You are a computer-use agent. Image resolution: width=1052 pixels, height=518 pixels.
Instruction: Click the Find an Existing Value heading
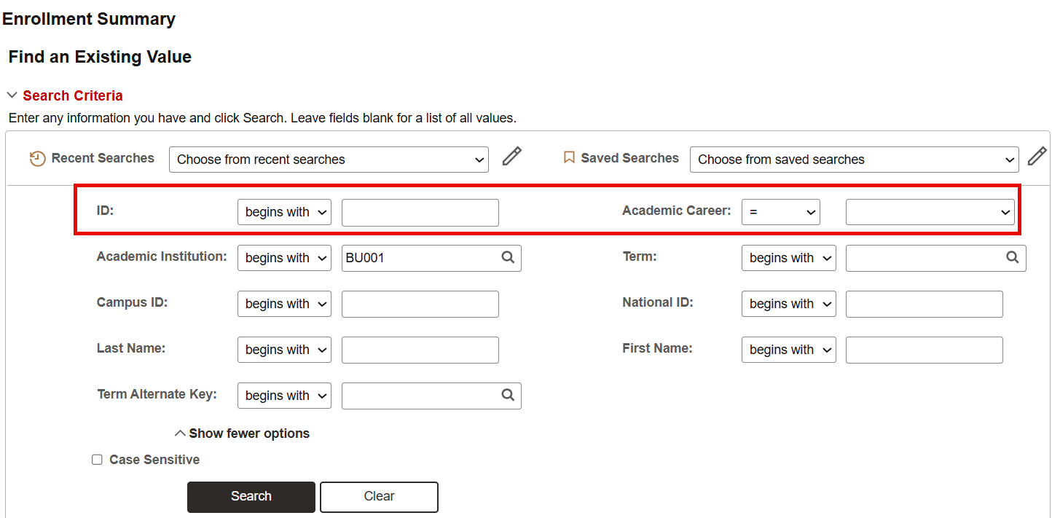tap(100, 57)
